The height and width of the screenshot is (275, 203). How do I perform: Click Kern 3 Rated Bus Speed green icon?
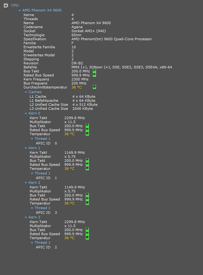pyautogui.click(x=87, y=234)
